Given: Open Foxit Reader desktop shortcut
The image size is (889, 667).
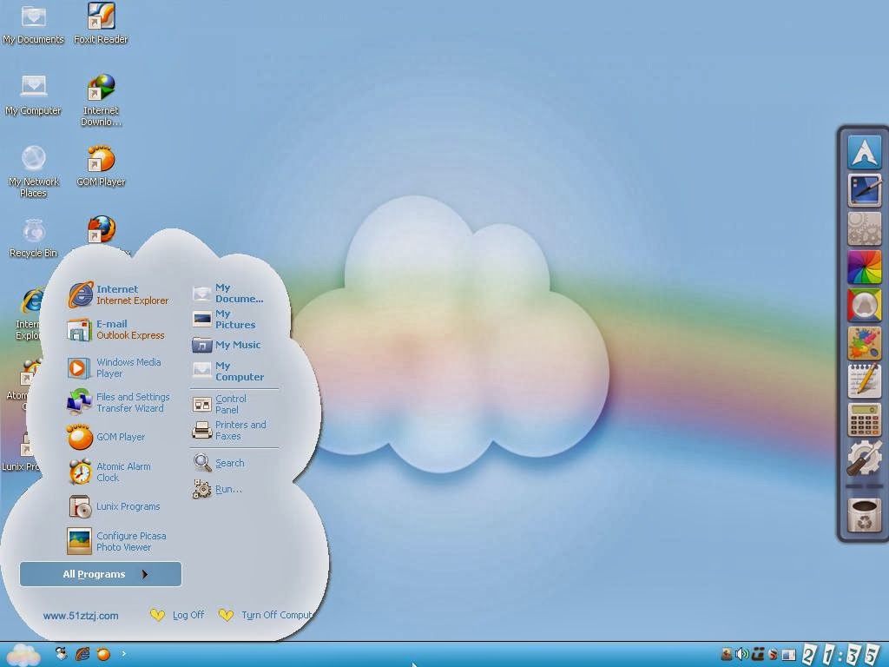Looking at the screenshot, I should [101, 23].
